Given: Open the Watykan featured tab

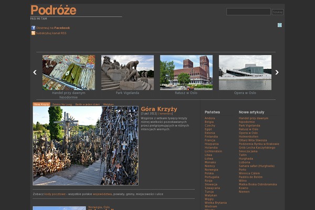Looking at the screenshot, I should click(x=108, y=104).
